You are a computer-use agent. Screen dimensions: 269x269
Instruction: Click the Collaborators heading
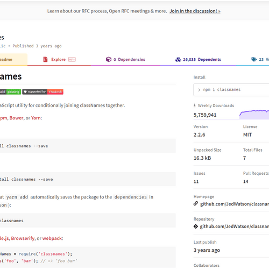[207, 265]
